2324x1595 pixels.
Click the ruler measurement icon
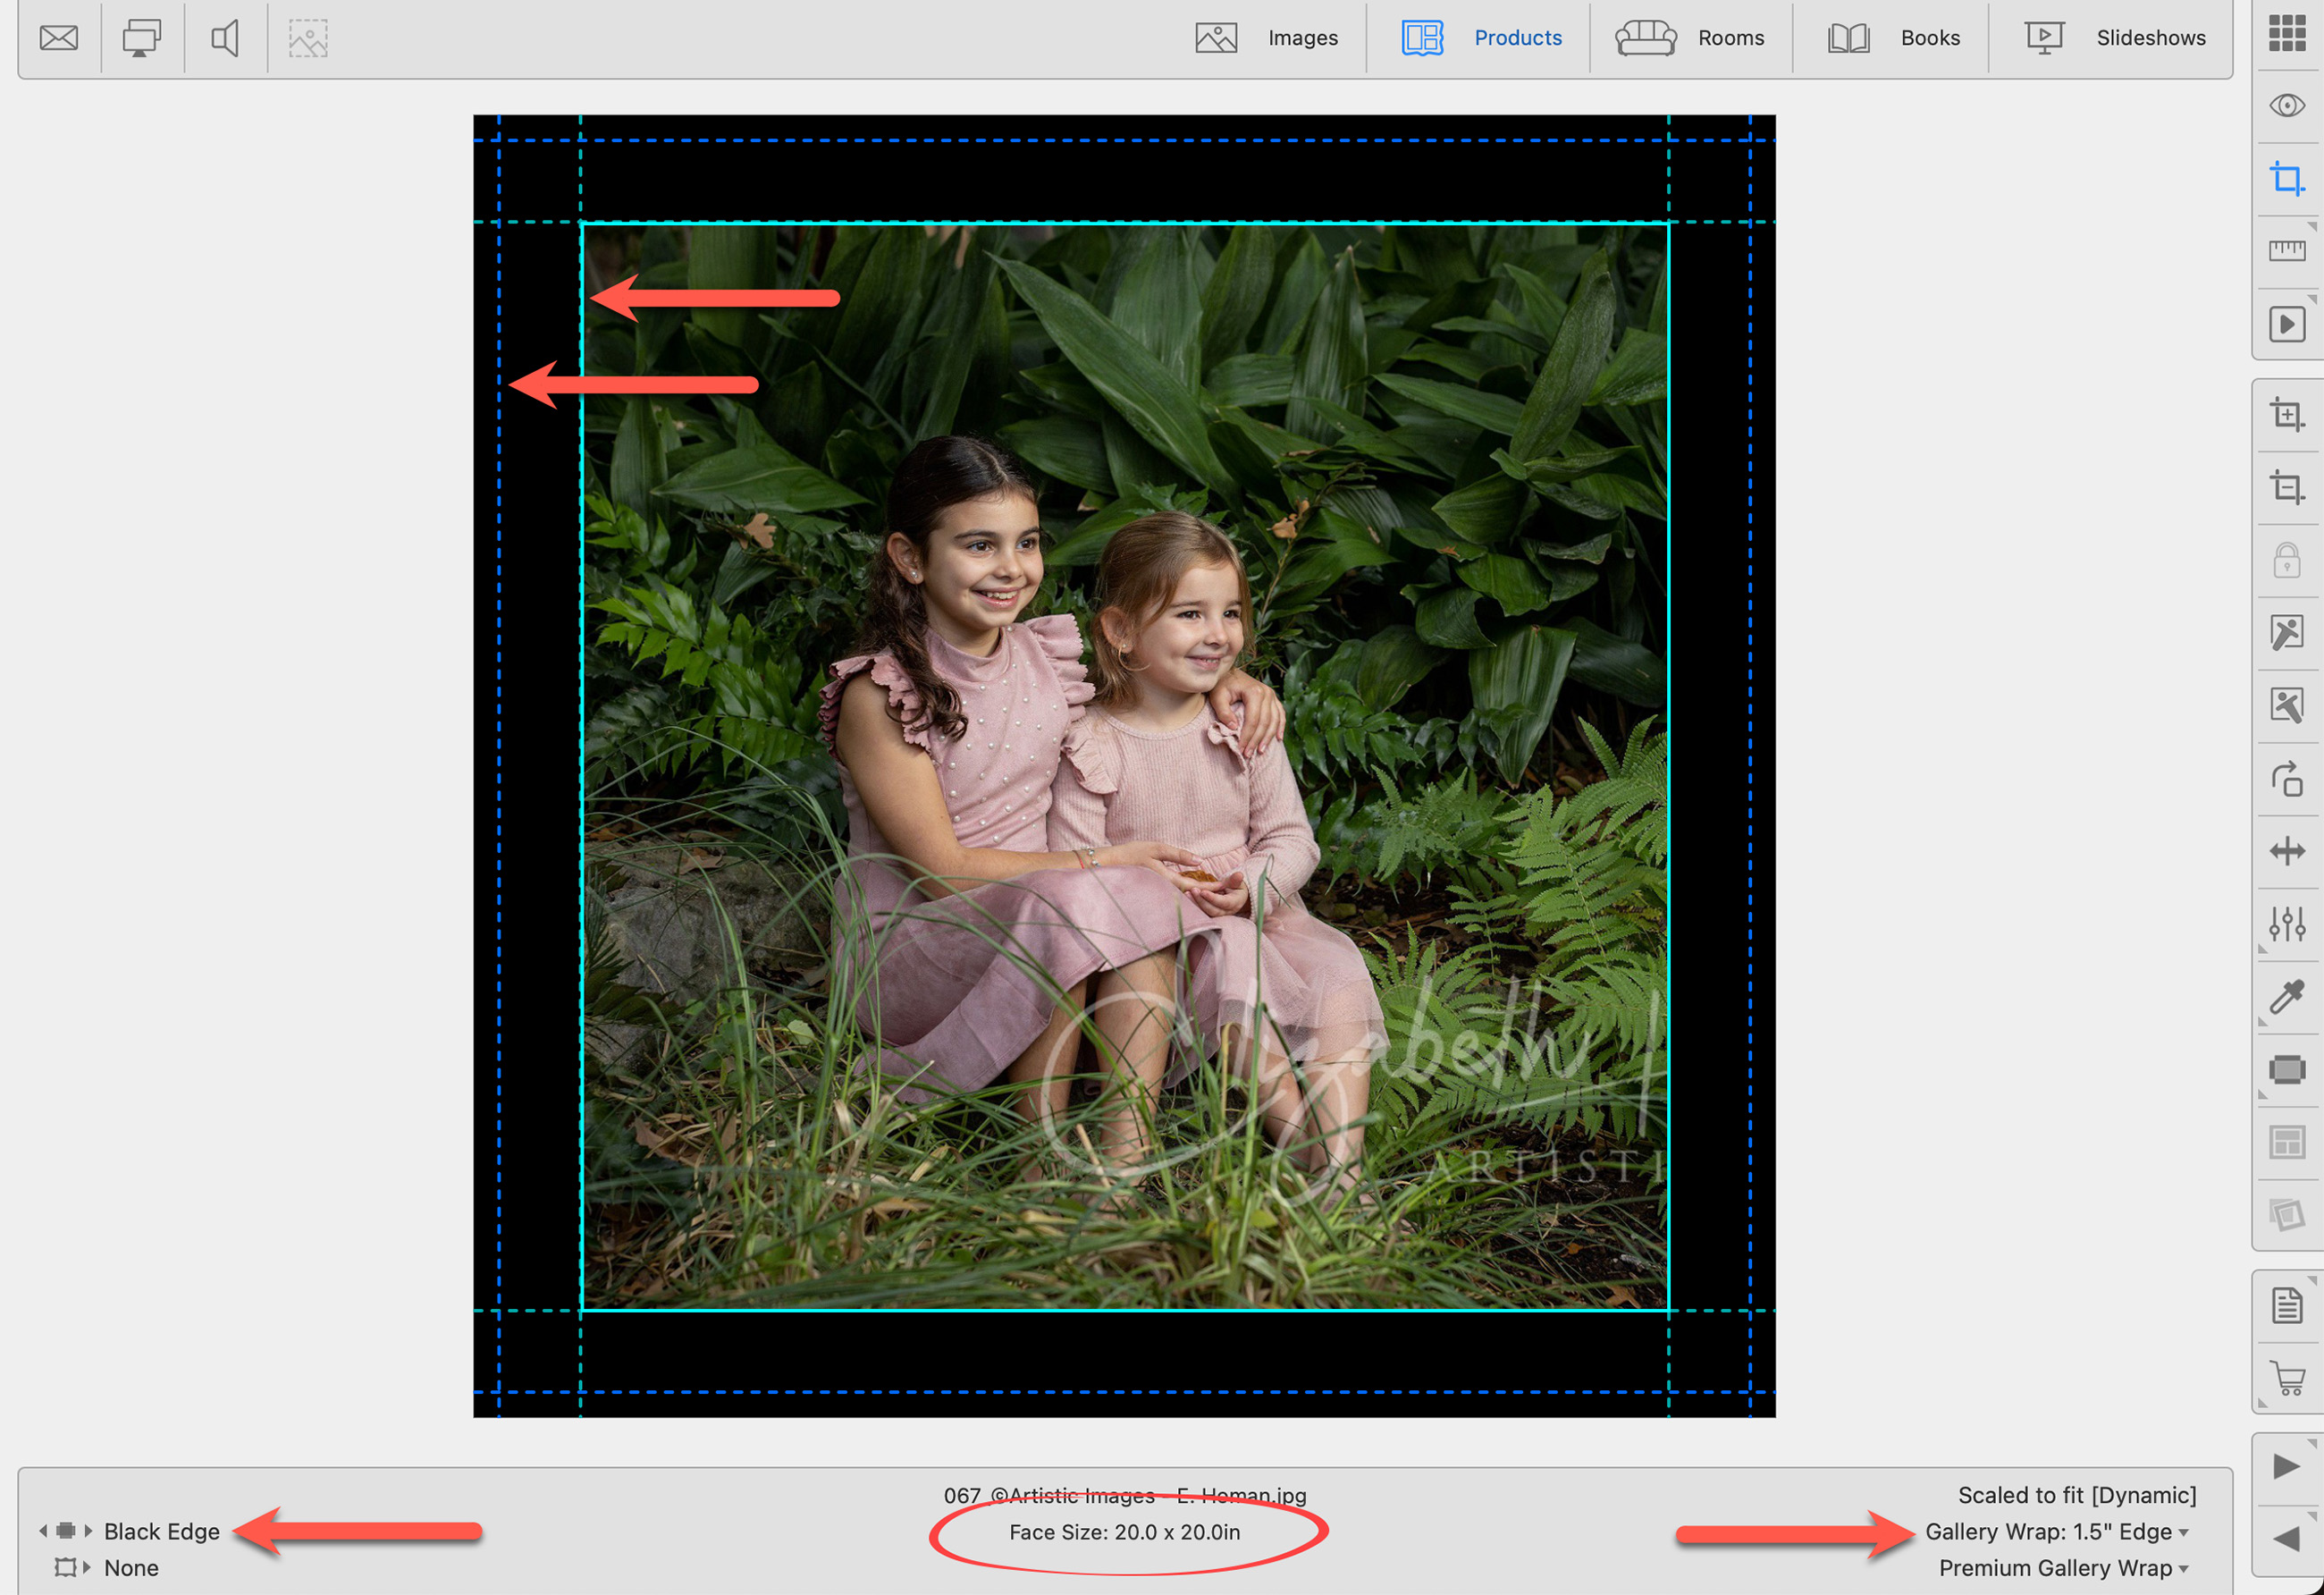coord(2287,251)
